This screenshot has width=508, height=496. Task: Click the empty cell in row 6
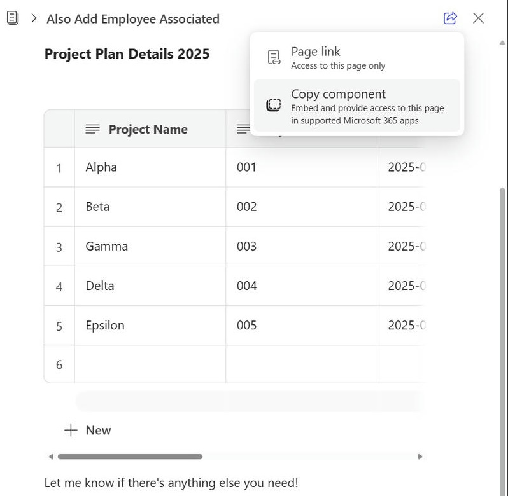click(x=150, y=364)
